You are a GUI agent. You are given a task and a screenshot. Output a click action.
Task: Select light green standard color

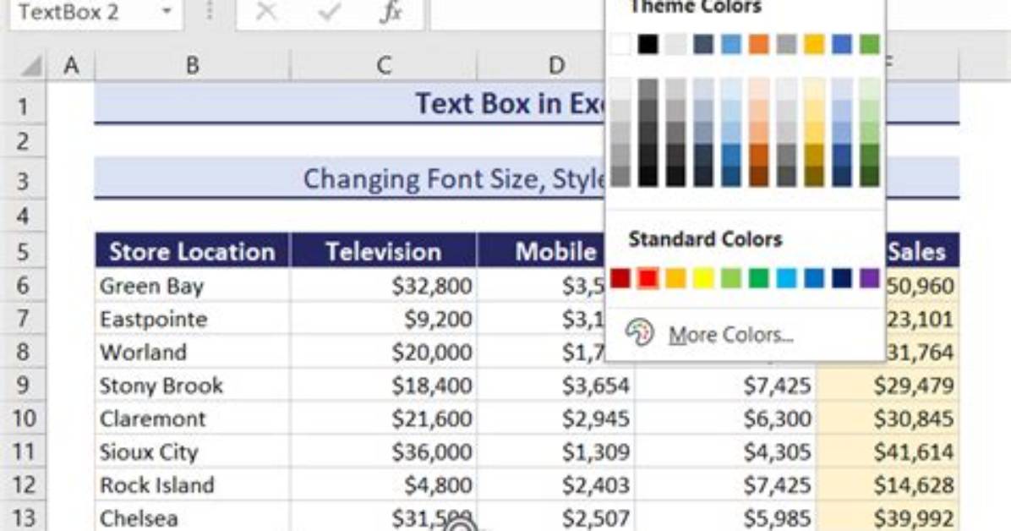tap(731, 278)
